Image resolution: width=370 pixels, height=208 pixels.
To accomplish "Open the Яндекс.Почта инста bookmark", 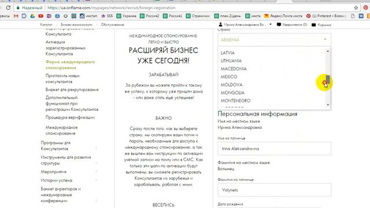I will point(283,16).
